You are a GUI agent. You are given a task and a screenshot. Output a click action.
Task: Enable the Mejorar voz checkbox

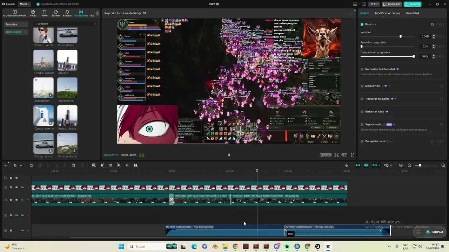coord(362,86)
